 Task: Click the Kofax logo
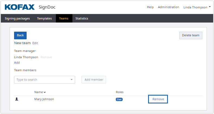click(20, 7)
